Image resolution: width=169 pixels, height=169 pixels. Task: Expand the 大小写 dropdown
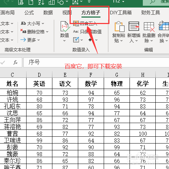pyautogui.click(x=43, y=24)
